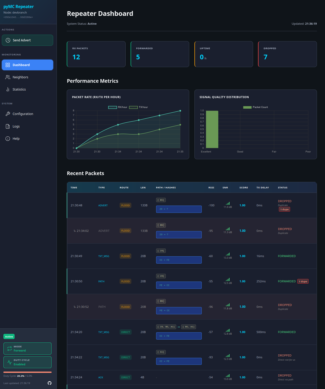The image size is (325, 389).
Task: Switch to the Statistics section
Action: click(x=19, y=89)
